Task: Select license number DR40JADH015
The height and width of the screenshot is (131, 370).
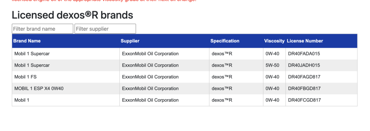Action: pos(304,65)
